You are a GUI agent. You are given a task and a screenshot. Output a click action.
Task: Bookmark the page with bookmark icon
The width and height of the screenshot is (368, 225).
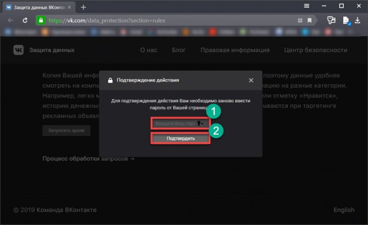(x=310, y=21)
